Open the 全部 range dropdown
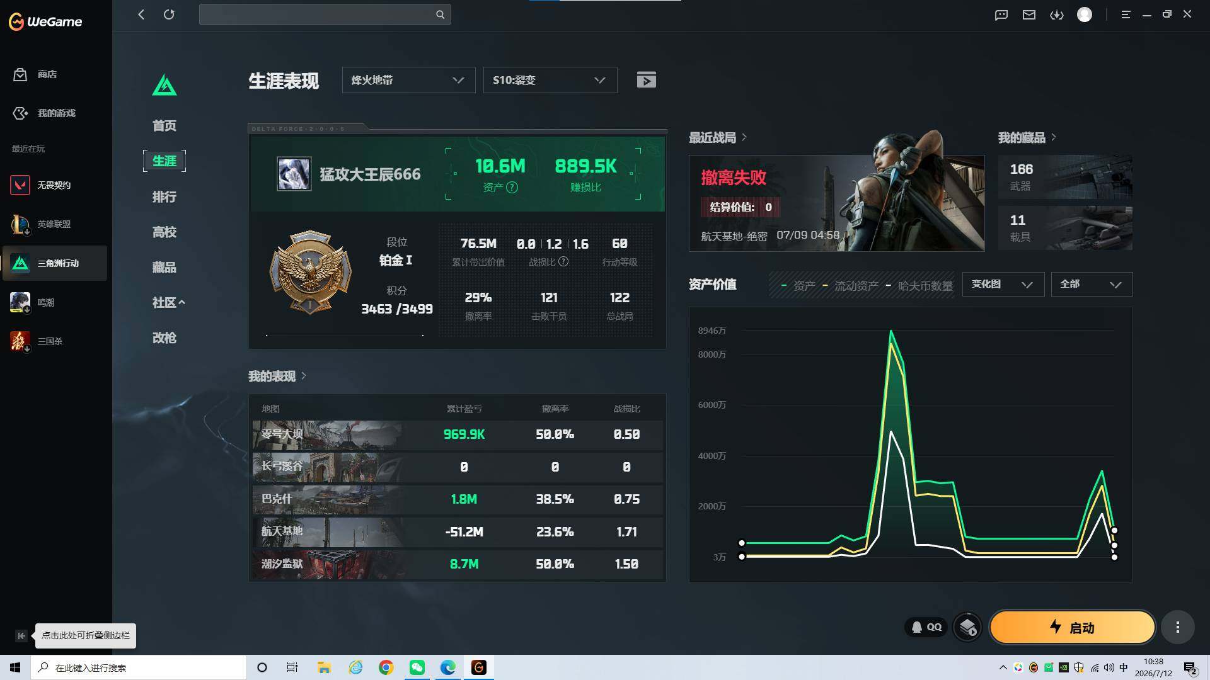 coord(1092,285)
